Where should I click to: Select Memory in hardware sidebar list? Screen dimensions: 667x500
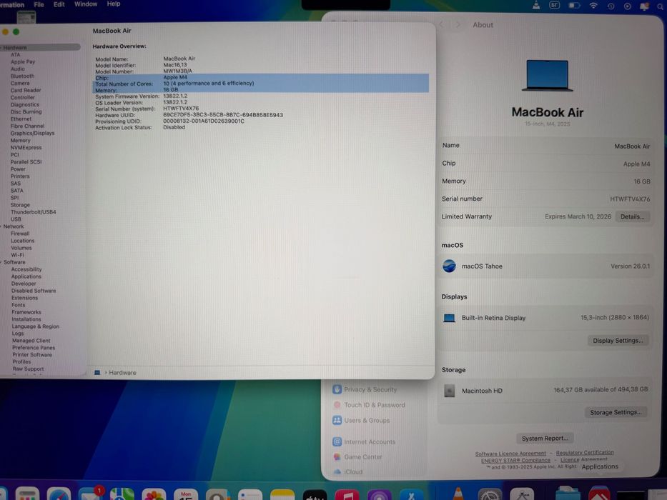point(21,140)
